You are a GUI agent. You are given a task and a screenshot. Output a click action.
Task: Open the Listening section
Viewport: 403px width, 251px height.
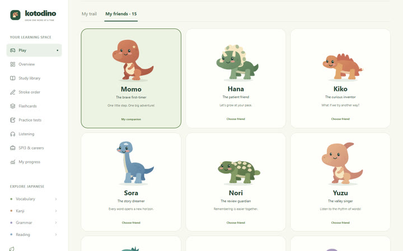[34, 134]
